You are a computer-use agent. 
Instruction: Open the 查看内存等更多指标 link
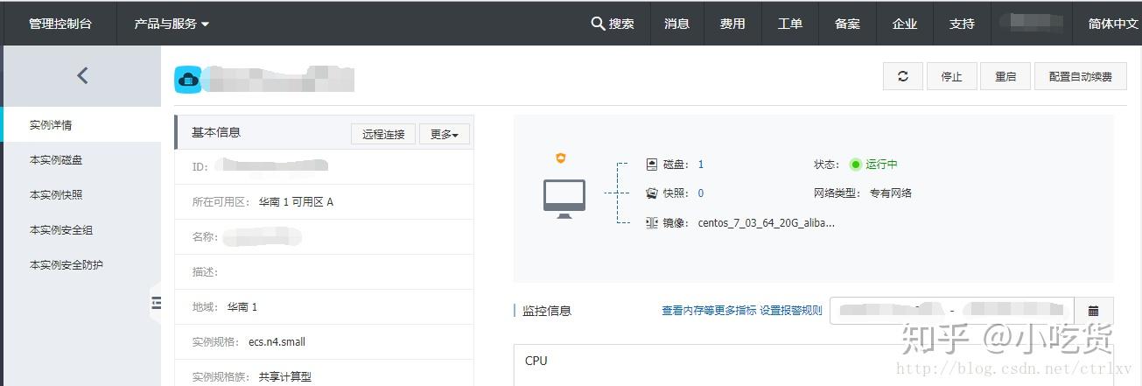click(x=709, y=311)
